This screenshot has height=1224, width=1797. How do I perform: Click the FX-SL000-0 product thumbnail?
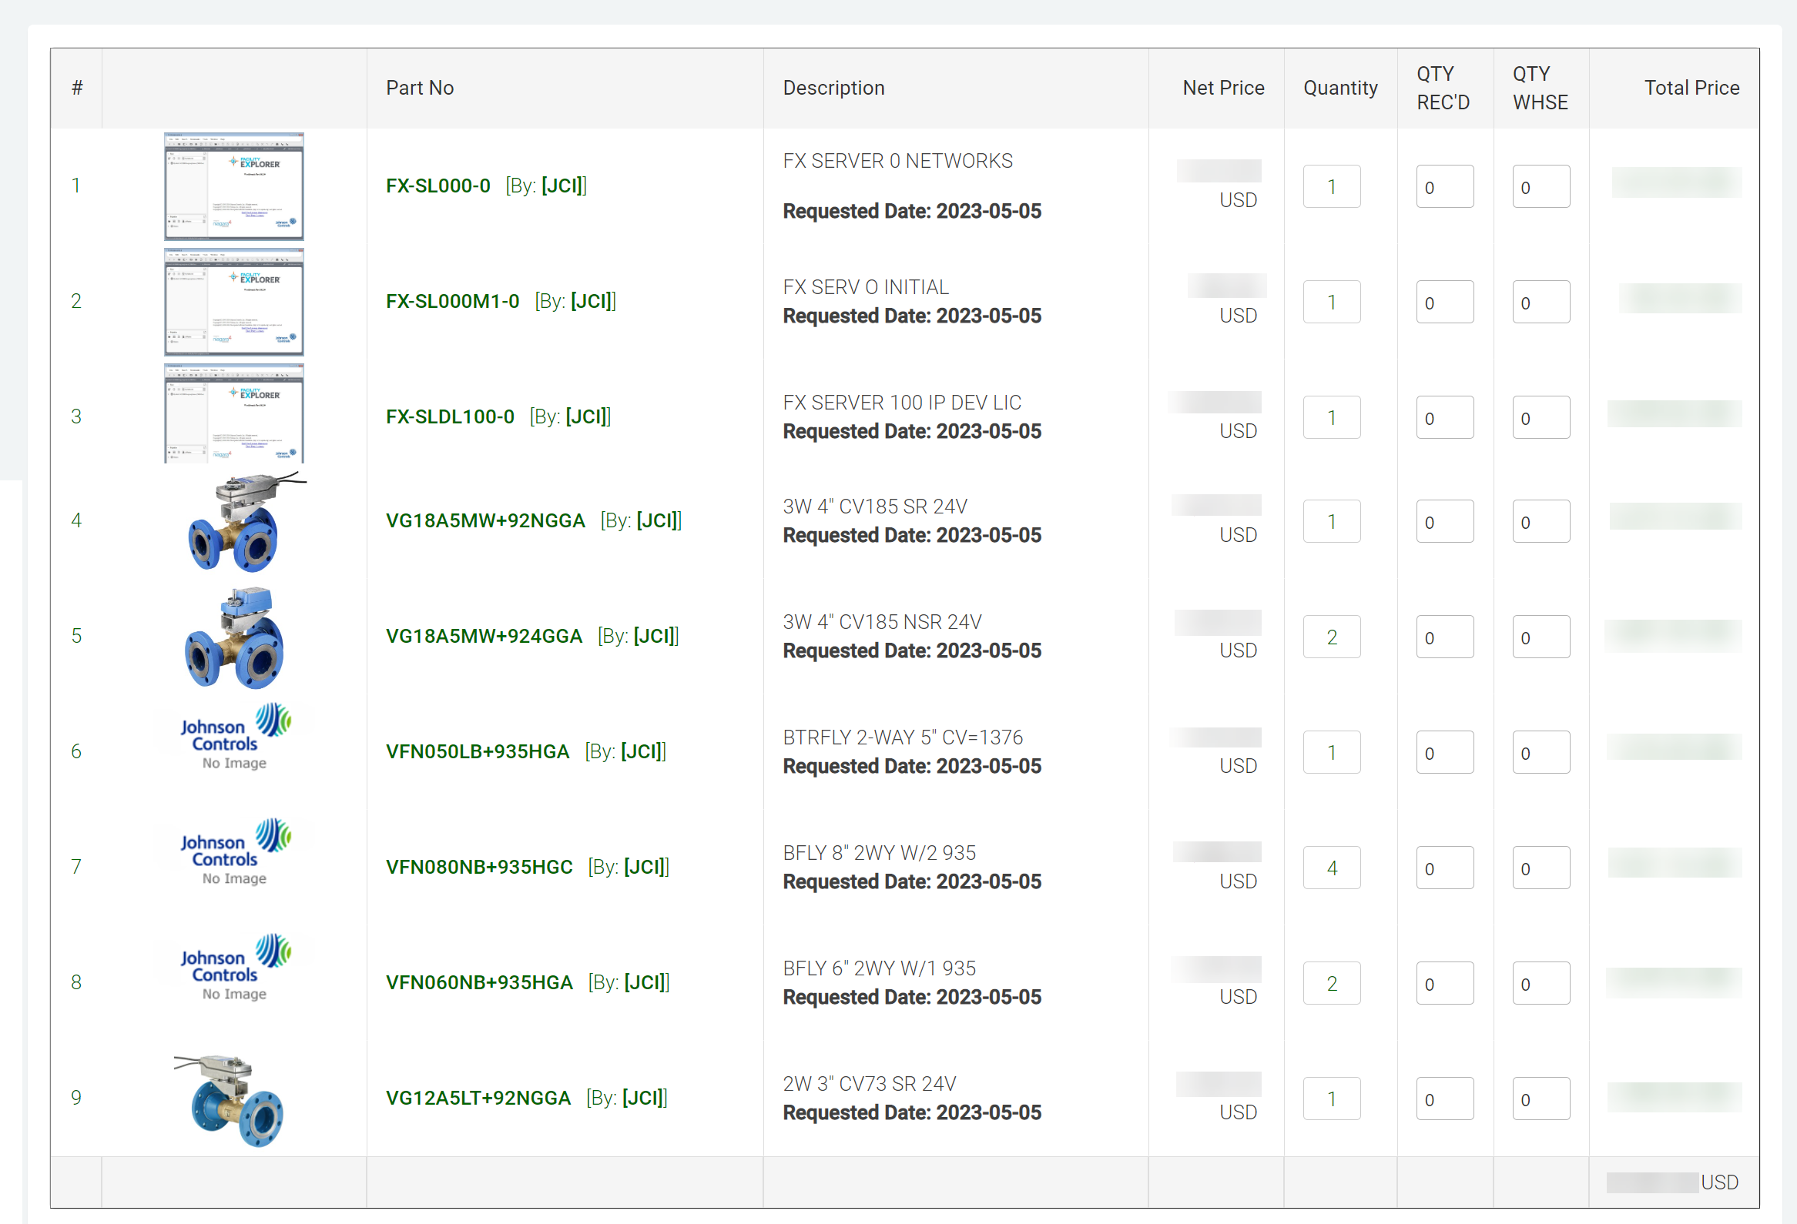click(233, 186)
